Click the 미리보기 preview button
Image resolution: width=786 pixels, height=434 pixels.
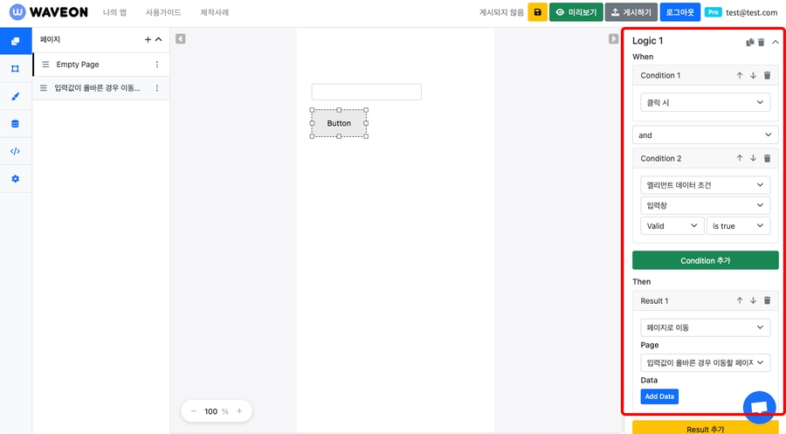[576, 12]
